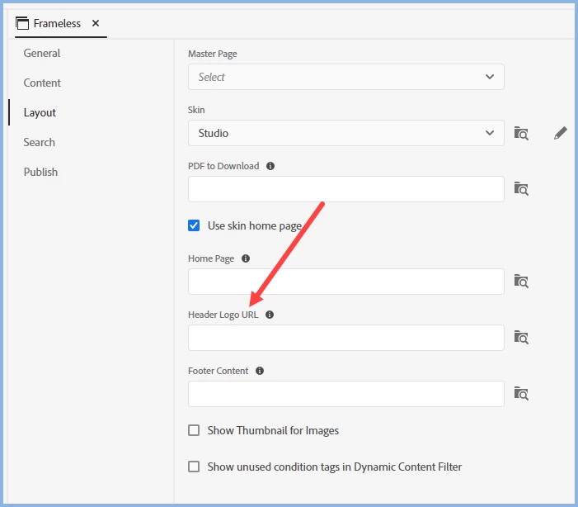This screenshot has width=578, height=507.
Task: Show info for Home Page
Action: coord(246,258)
